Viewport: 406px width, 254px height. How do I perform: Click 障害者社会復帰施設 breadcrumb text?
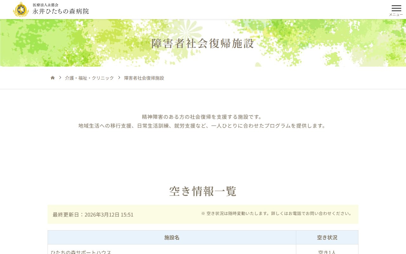(144, 78)
